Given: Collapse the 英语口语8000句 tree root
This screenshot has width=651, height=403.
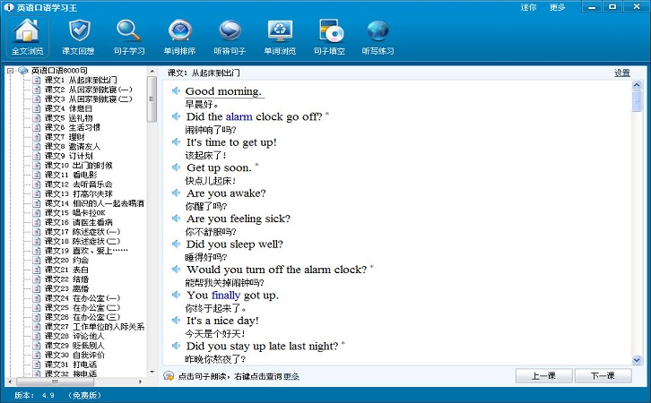Looking at the screenshot, I should (x=11, y=71).
